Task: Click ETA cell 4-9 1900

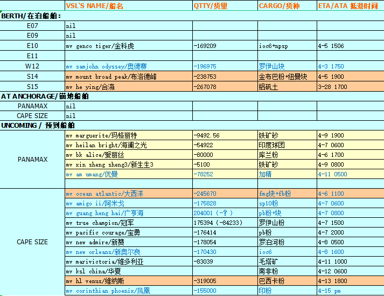Action: 351,135
